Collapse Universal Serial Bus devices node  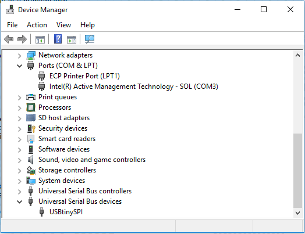point(19,202)
